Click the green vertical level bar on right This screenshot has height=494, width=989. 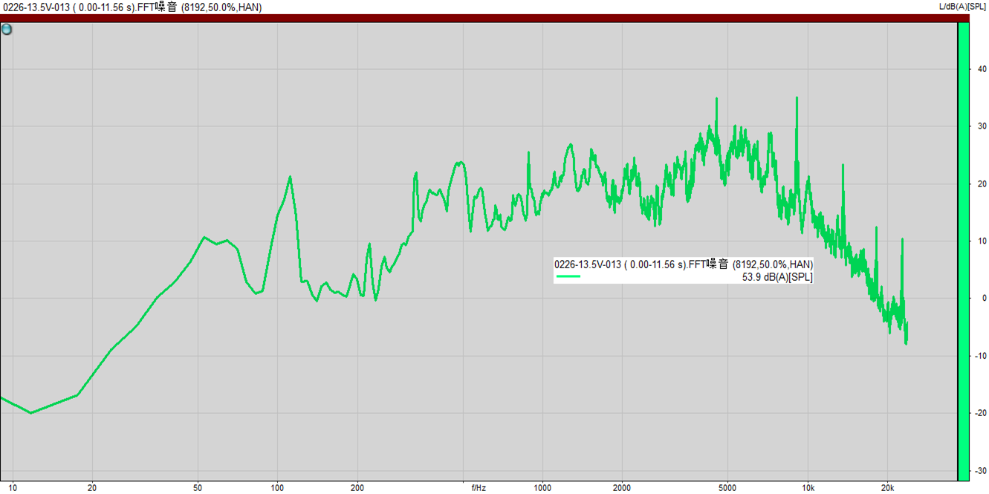963,253
